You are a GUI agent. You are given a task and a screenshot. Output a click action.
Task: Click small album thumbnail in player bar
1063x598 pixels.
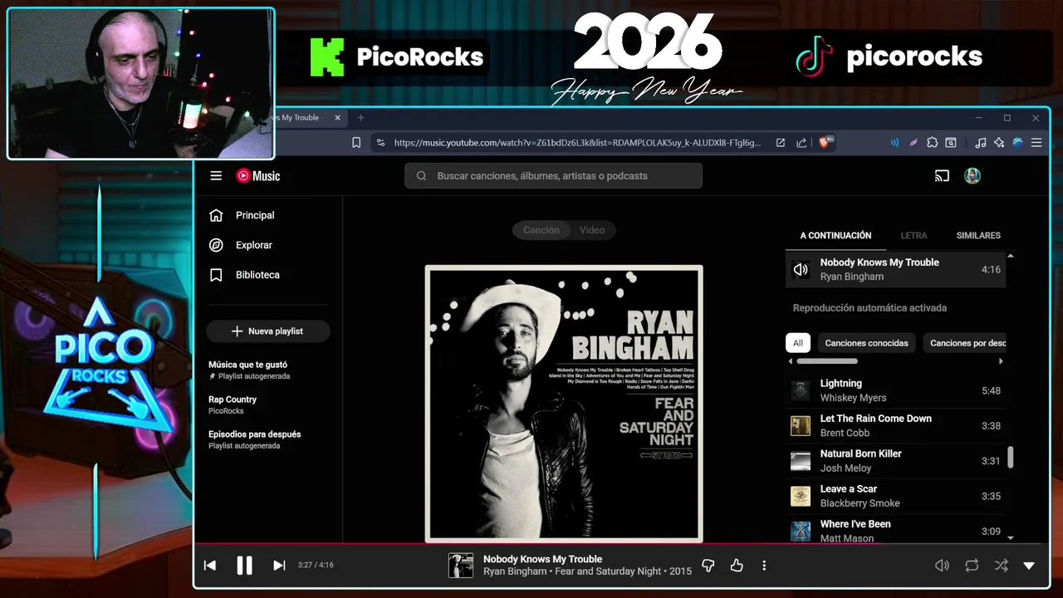click(x=461, y=566)
